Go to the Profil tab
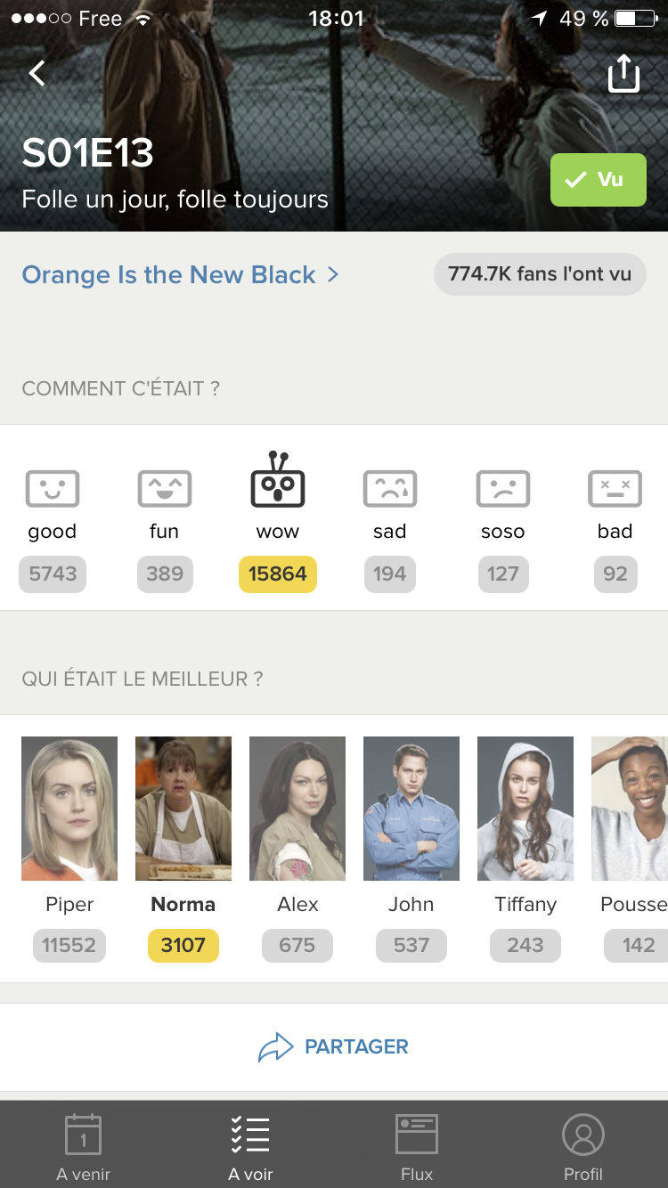 coord(583,1147)
